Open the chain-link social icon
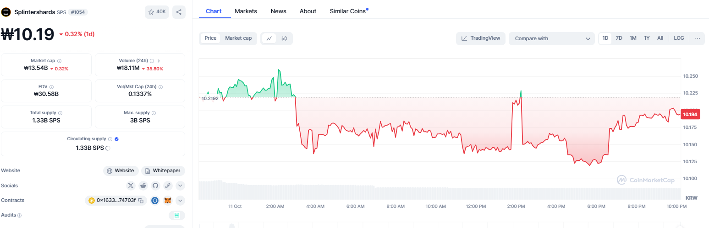Image resolution: width=709 pixels, height=228 pixels. tap(168, 186)
